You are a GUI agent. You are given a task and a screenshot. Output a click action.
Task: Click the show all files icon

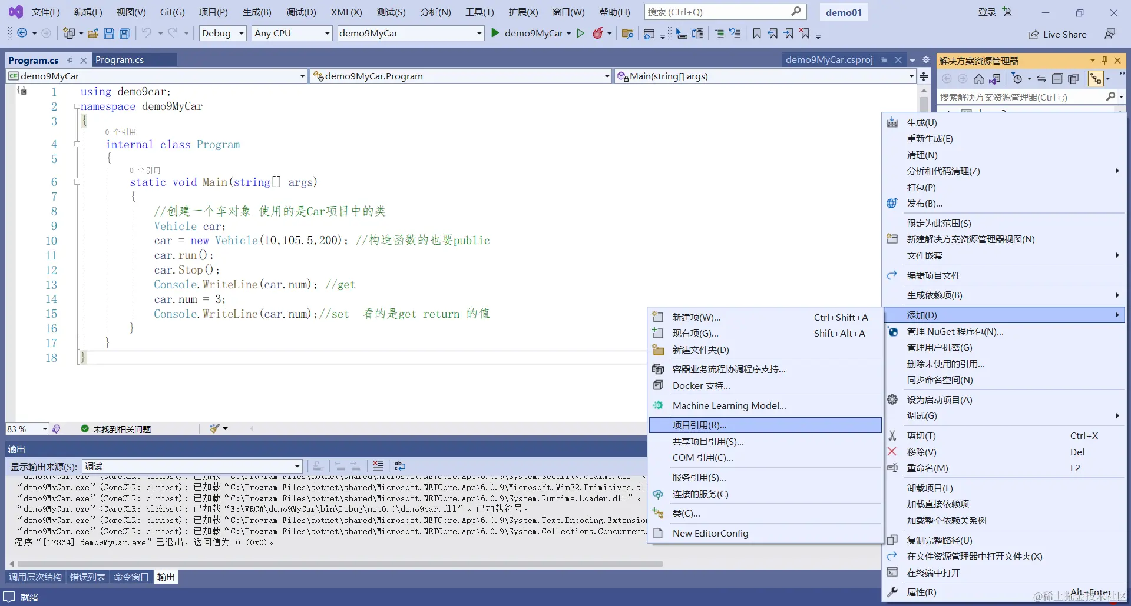point(1073,79)
